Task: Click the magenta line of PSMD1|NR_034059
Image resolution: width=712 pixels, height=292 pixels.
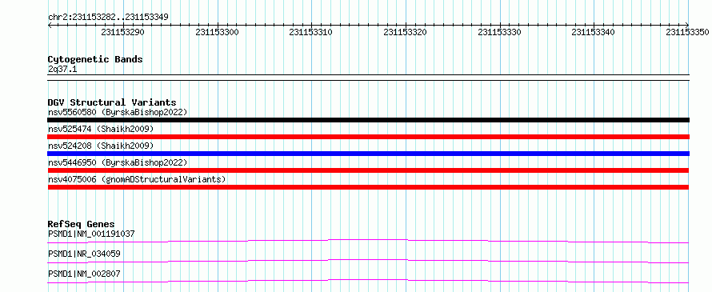Action: 368,261
